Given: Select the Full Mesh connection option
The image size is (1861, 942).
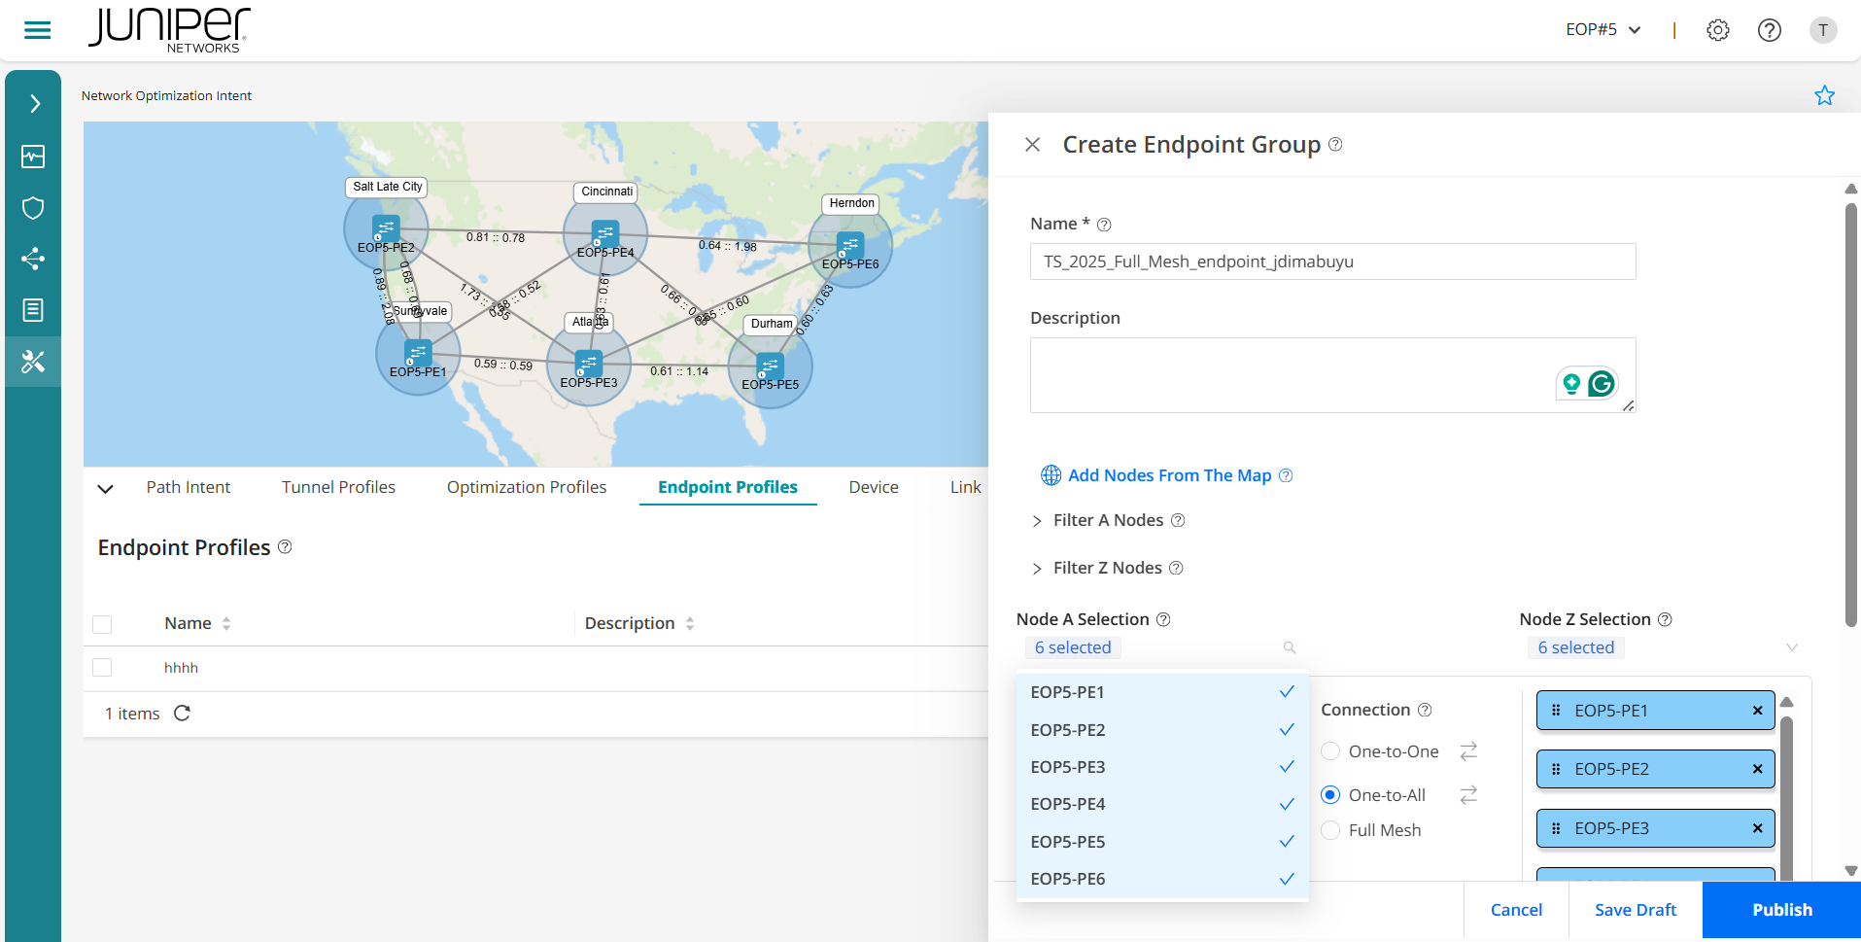Looking at the screenshot, I should click(1330, 830).
